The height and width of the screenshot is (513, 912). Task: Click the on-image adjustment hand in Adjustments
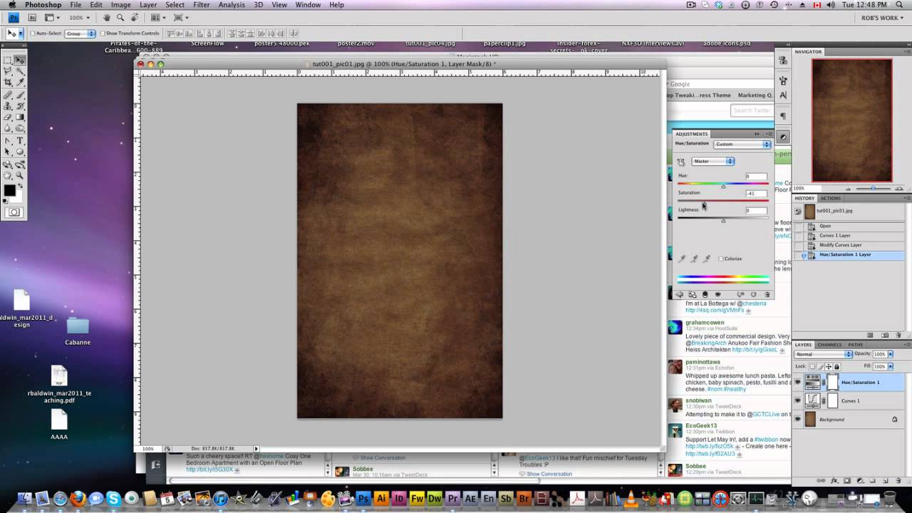tap(681, 162)
